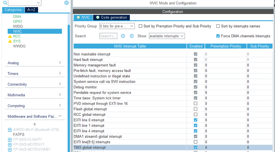Enable RCC global interrupt checkbox
The width and height of the screenshot is (275, 152).
coord(195,114)
